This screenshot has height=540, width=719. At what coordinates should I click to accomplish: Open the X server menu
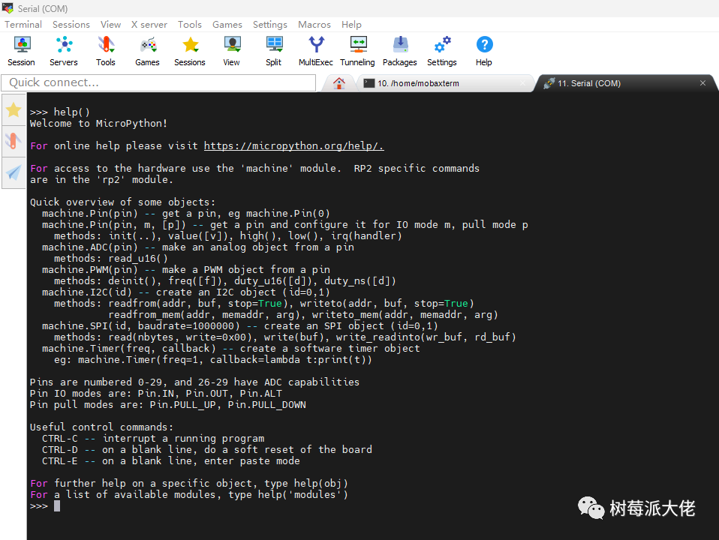point(149,24)
